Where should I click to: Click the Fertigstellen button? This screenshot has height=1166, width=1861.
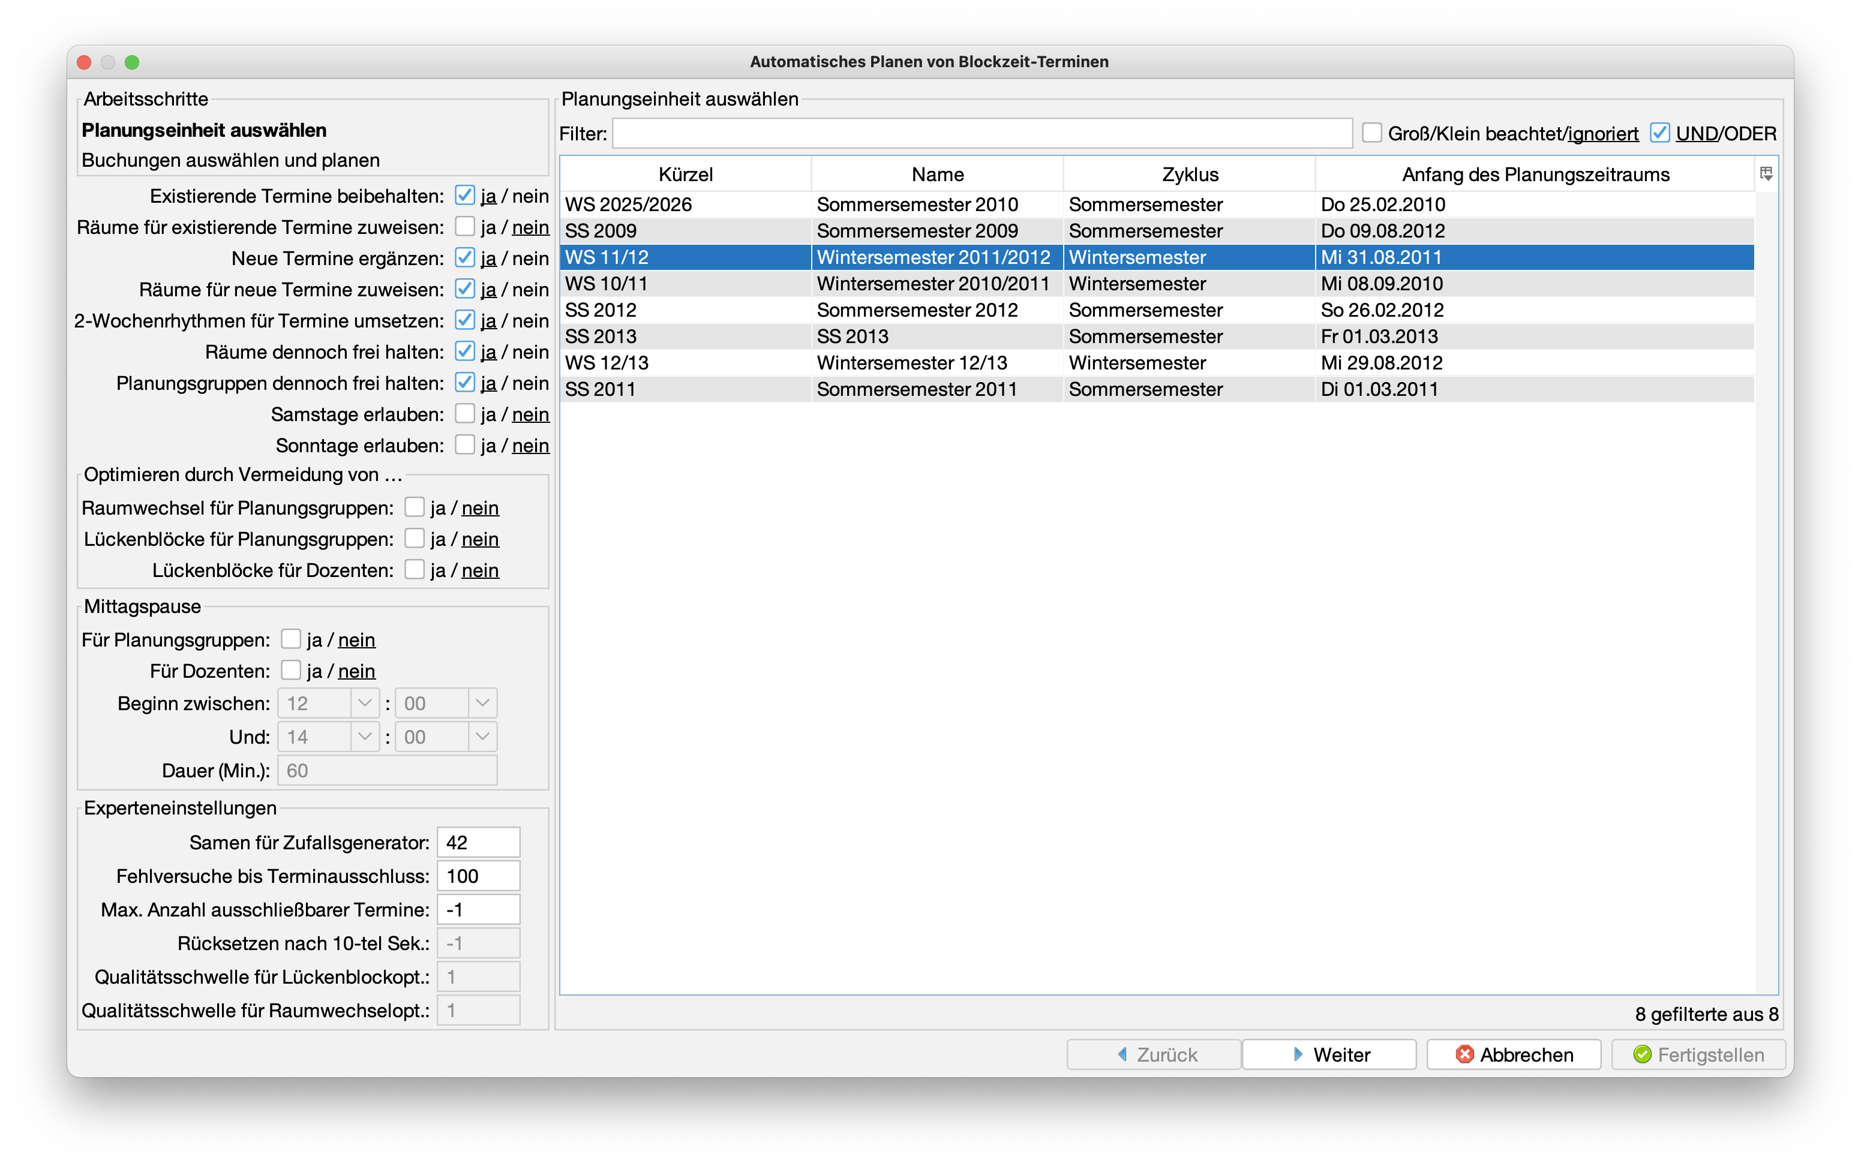click(1698, 1054)
